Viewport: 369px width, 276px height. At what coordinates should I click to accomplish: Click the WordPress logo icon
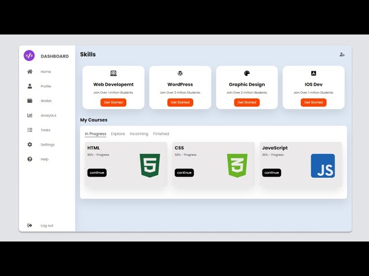(180, 73)
